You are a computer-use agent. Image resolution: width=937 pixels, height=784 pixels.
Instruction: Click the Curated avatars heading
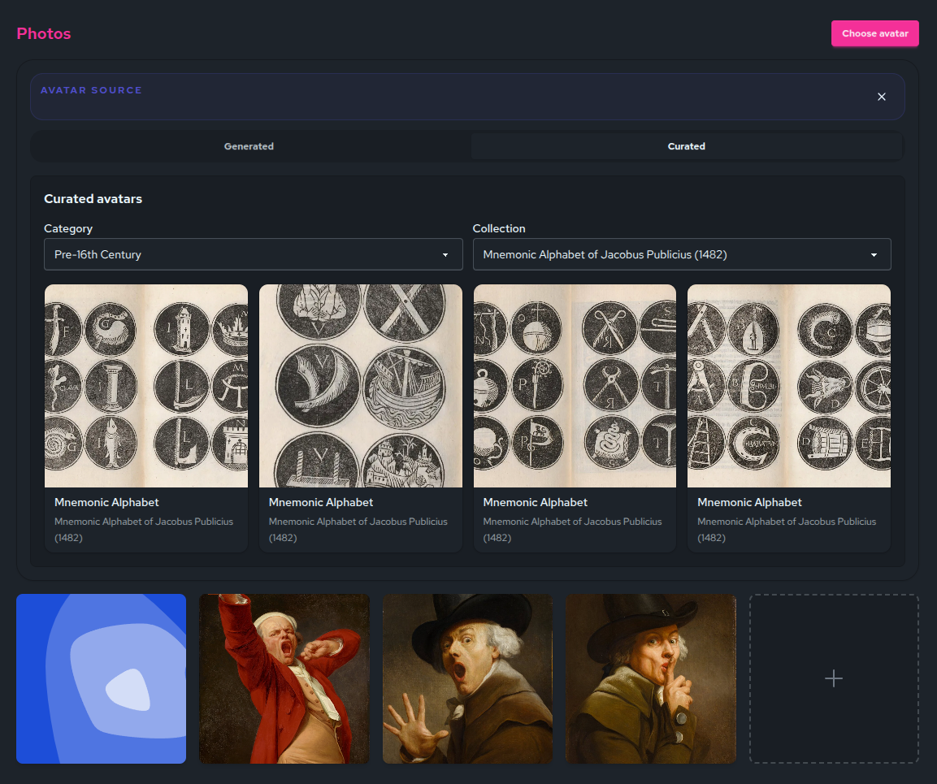point(93,199)
